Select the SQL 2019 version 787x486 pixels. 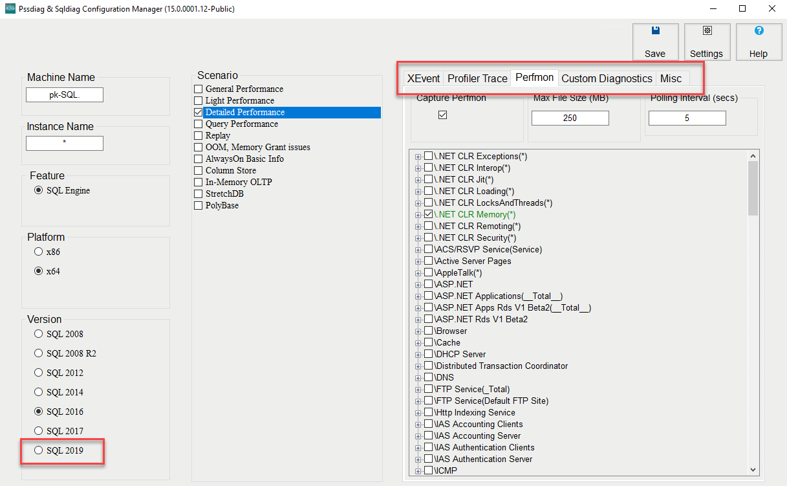tap(38, 450)
